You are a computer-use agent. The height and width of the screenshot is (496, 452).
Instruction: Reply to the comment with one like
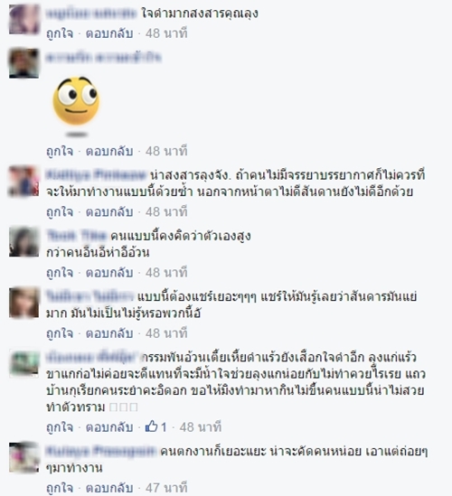[x=109, y=427]
